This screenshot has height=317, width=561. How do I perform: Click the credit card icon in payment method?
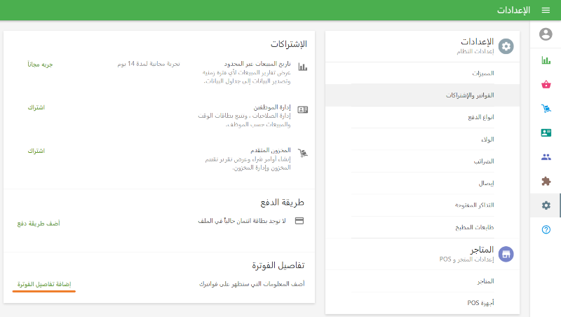299,221
